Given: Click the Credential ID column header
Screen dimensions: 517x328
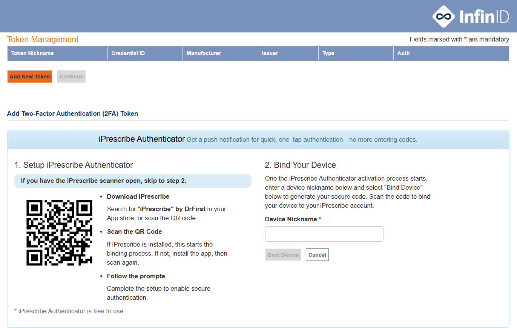Looking at the screenshot, I should (128, 53).
